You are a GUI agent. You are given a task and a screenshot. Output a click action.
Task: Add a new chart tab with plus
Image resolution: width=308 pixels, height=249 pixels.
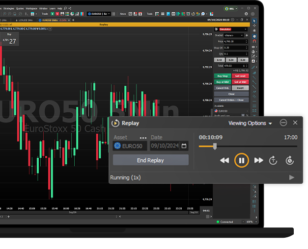(x=73, y=20)
